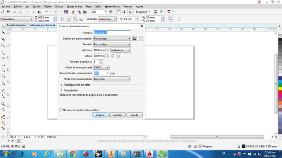Increase Anchura with the stepper arrow
The width and height of the screenshot is (282, 158).
click(107, 49)
